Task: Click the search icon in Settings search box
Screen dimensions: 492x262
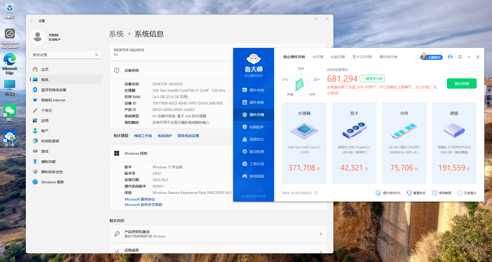Action: [x=97, y=55]
